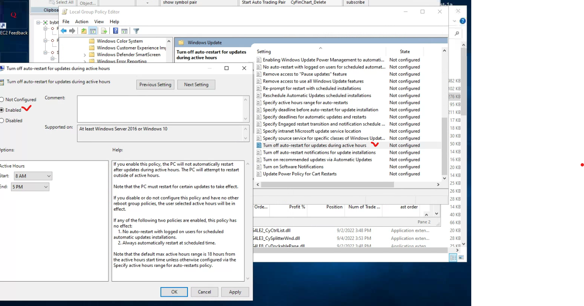Open the File menu in Group Policy Editor

[x=66, y=21]
